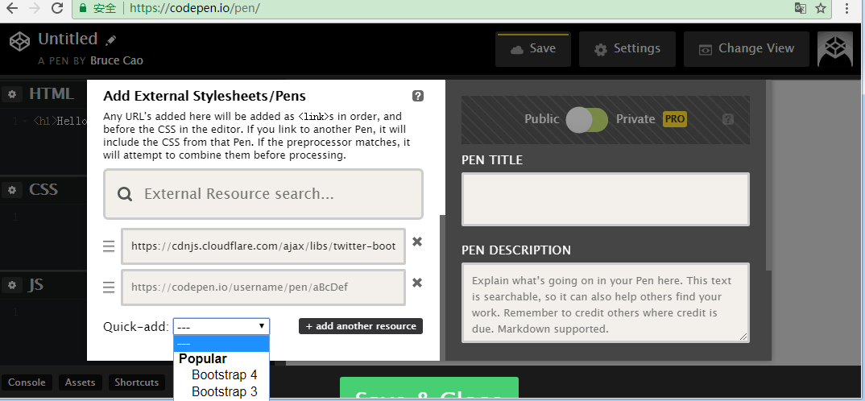Click the Pen Description text area
Screen dimensions: 865x401
coord(605,303)
